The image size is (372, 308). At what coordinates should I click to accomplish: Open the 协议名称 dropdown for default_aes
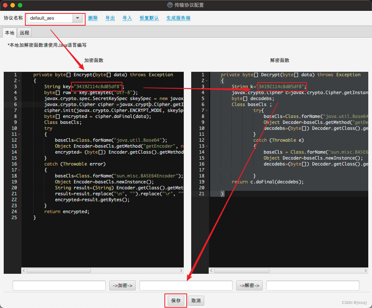pos(78,17)
